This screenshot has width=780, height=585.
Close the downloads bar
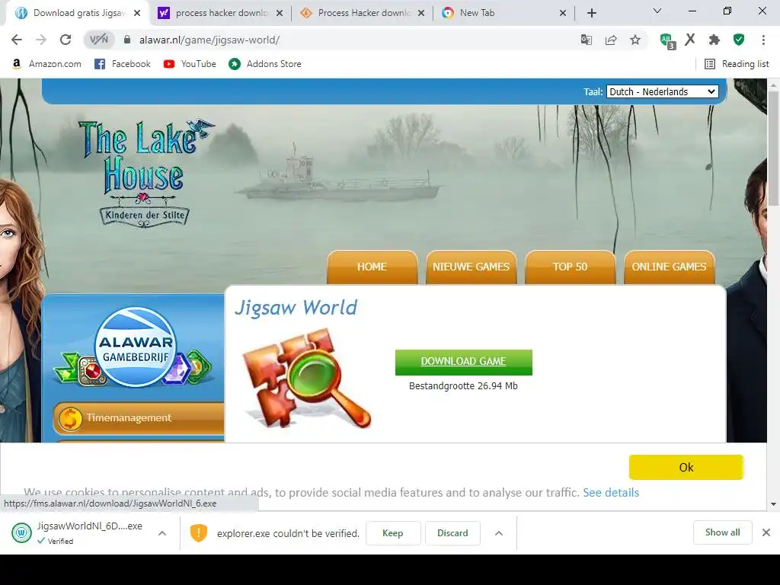pyautogui.click(x=766, y=532)
